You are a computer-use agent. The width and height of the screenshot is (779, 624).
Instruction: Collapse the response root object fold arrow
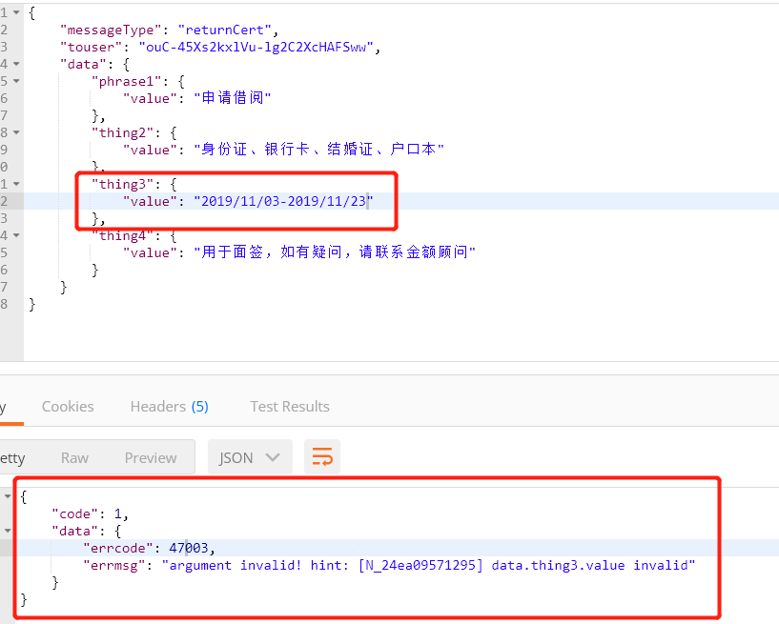(8, 496)
